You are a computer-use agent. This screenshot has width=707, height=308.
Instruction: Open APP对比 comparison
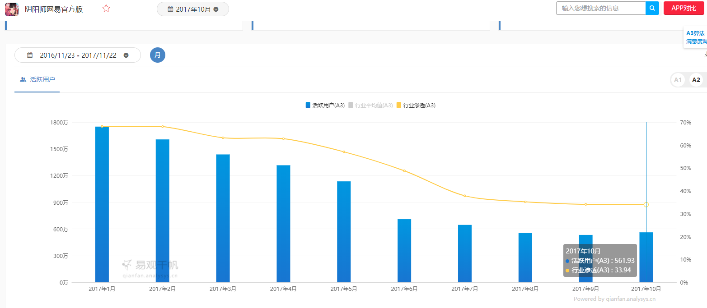(x=684, y=8)
